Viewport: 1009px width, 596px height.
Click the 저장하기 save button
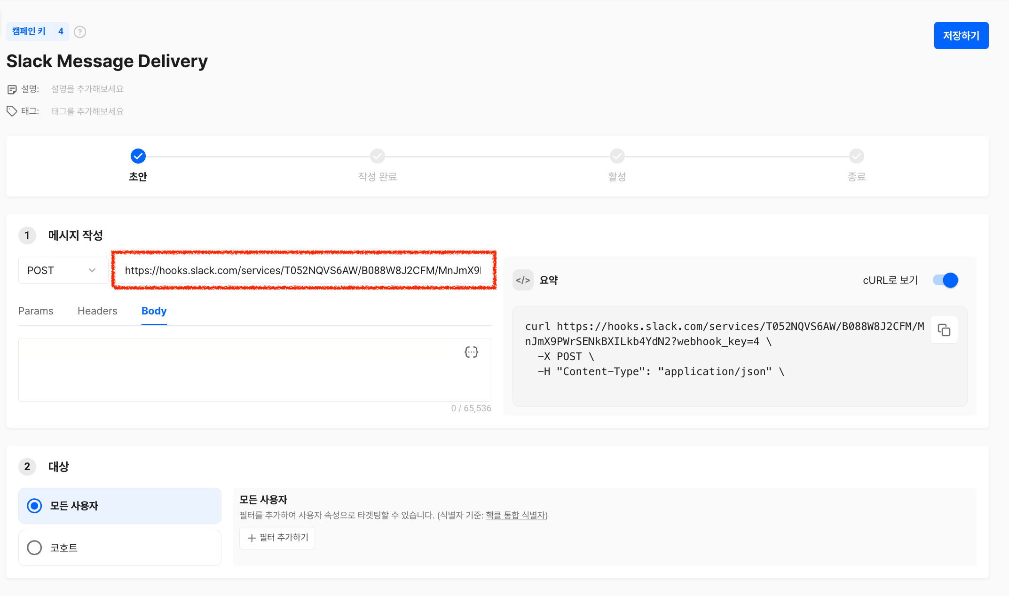[961, 35]
